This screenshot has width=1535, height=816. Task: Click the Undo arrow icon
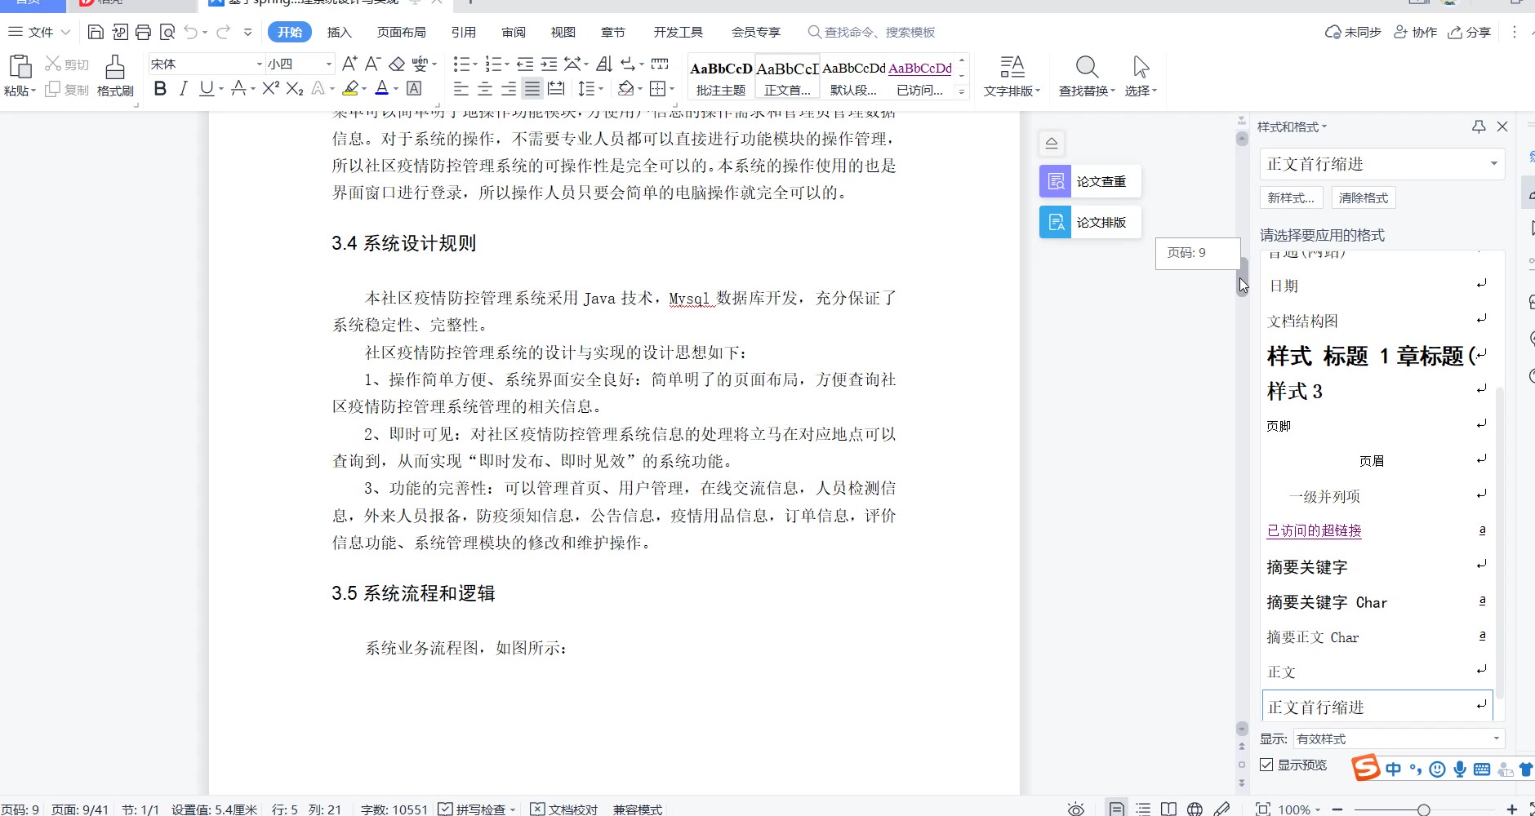[x=190, y=32]
